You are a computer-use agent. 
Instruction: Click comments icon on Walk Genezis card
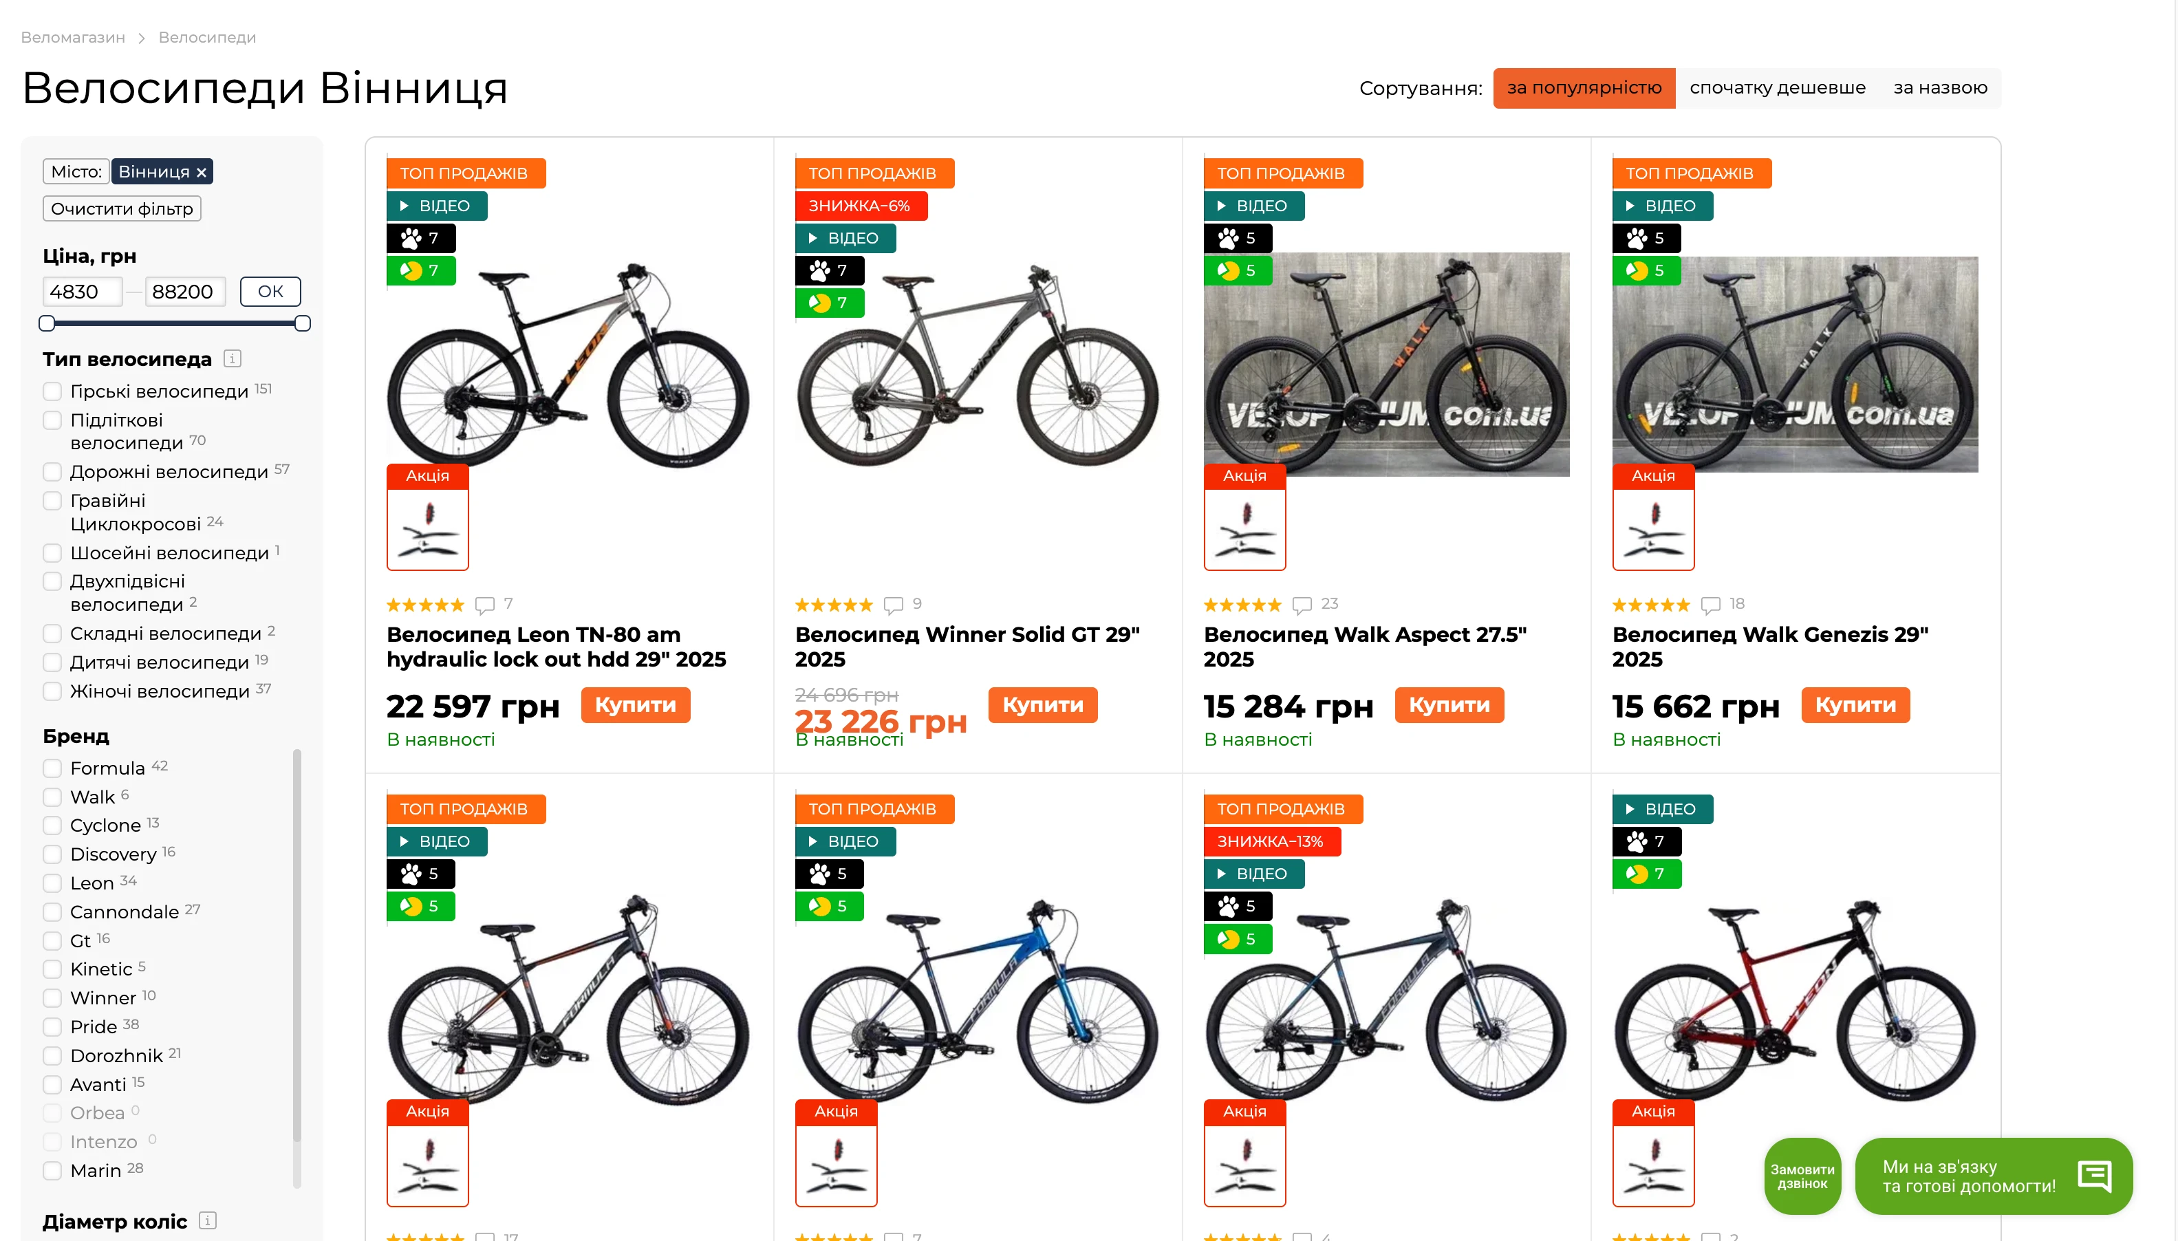coord(1710,605)
